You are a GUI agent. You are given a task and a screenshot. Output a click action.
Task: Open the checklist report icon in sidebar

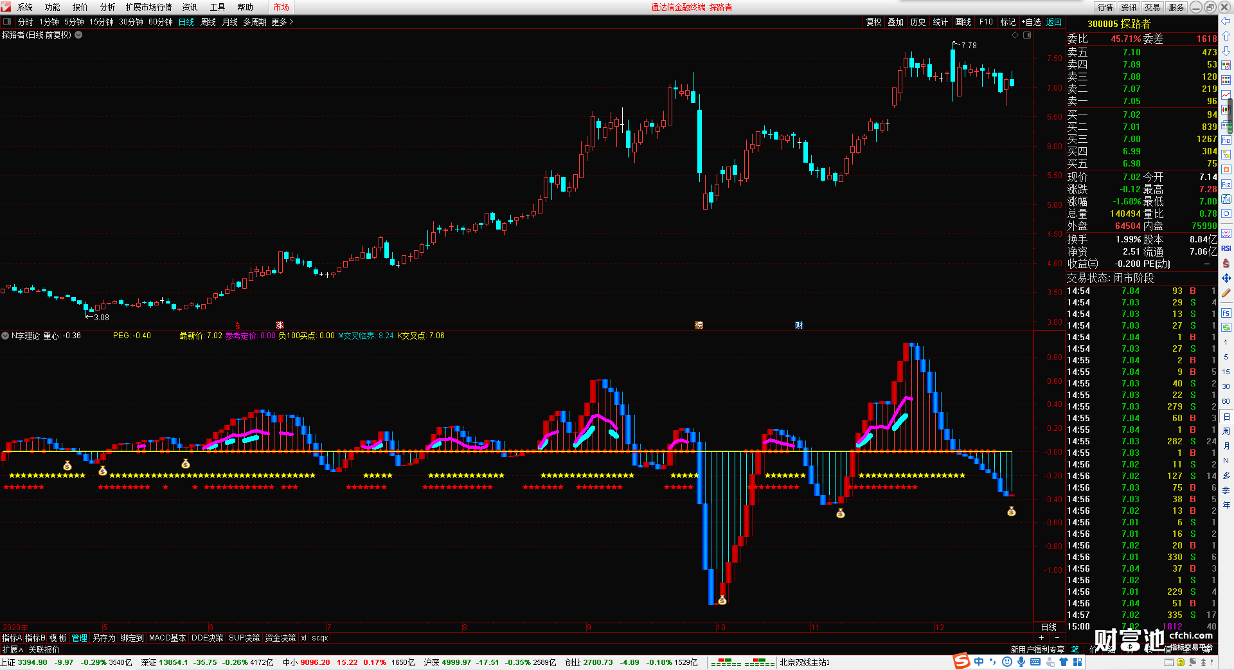(x=1226, y=65)
